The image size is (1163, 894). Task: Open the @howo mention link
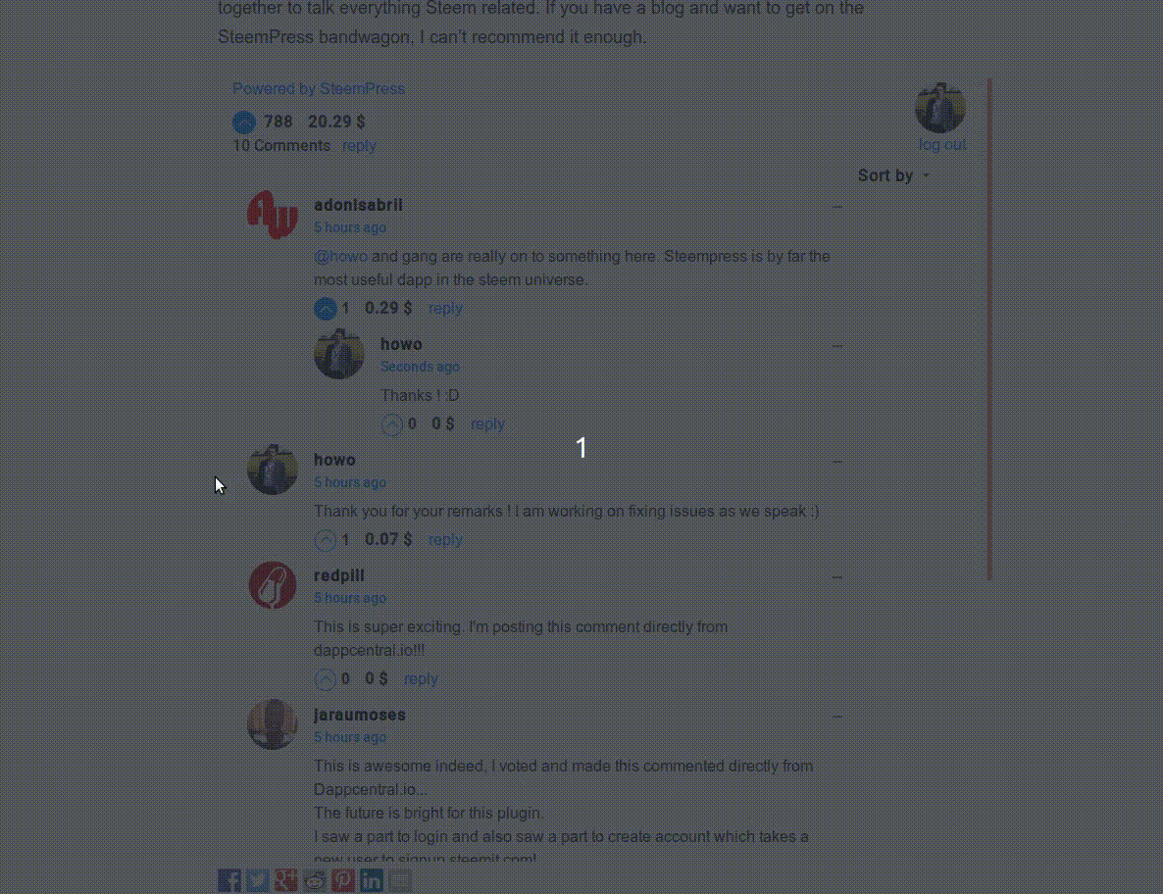[x=340, y=257]
